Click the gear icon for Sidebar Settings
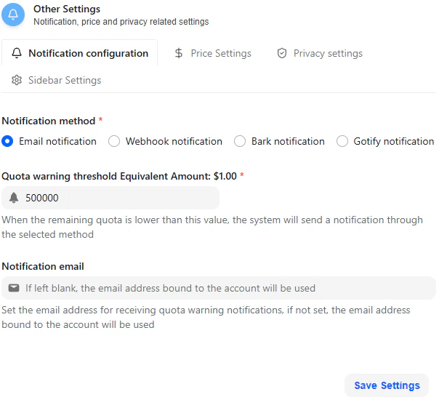The width and height of the screenshot is (439, 405). click(x=17, y=80)
